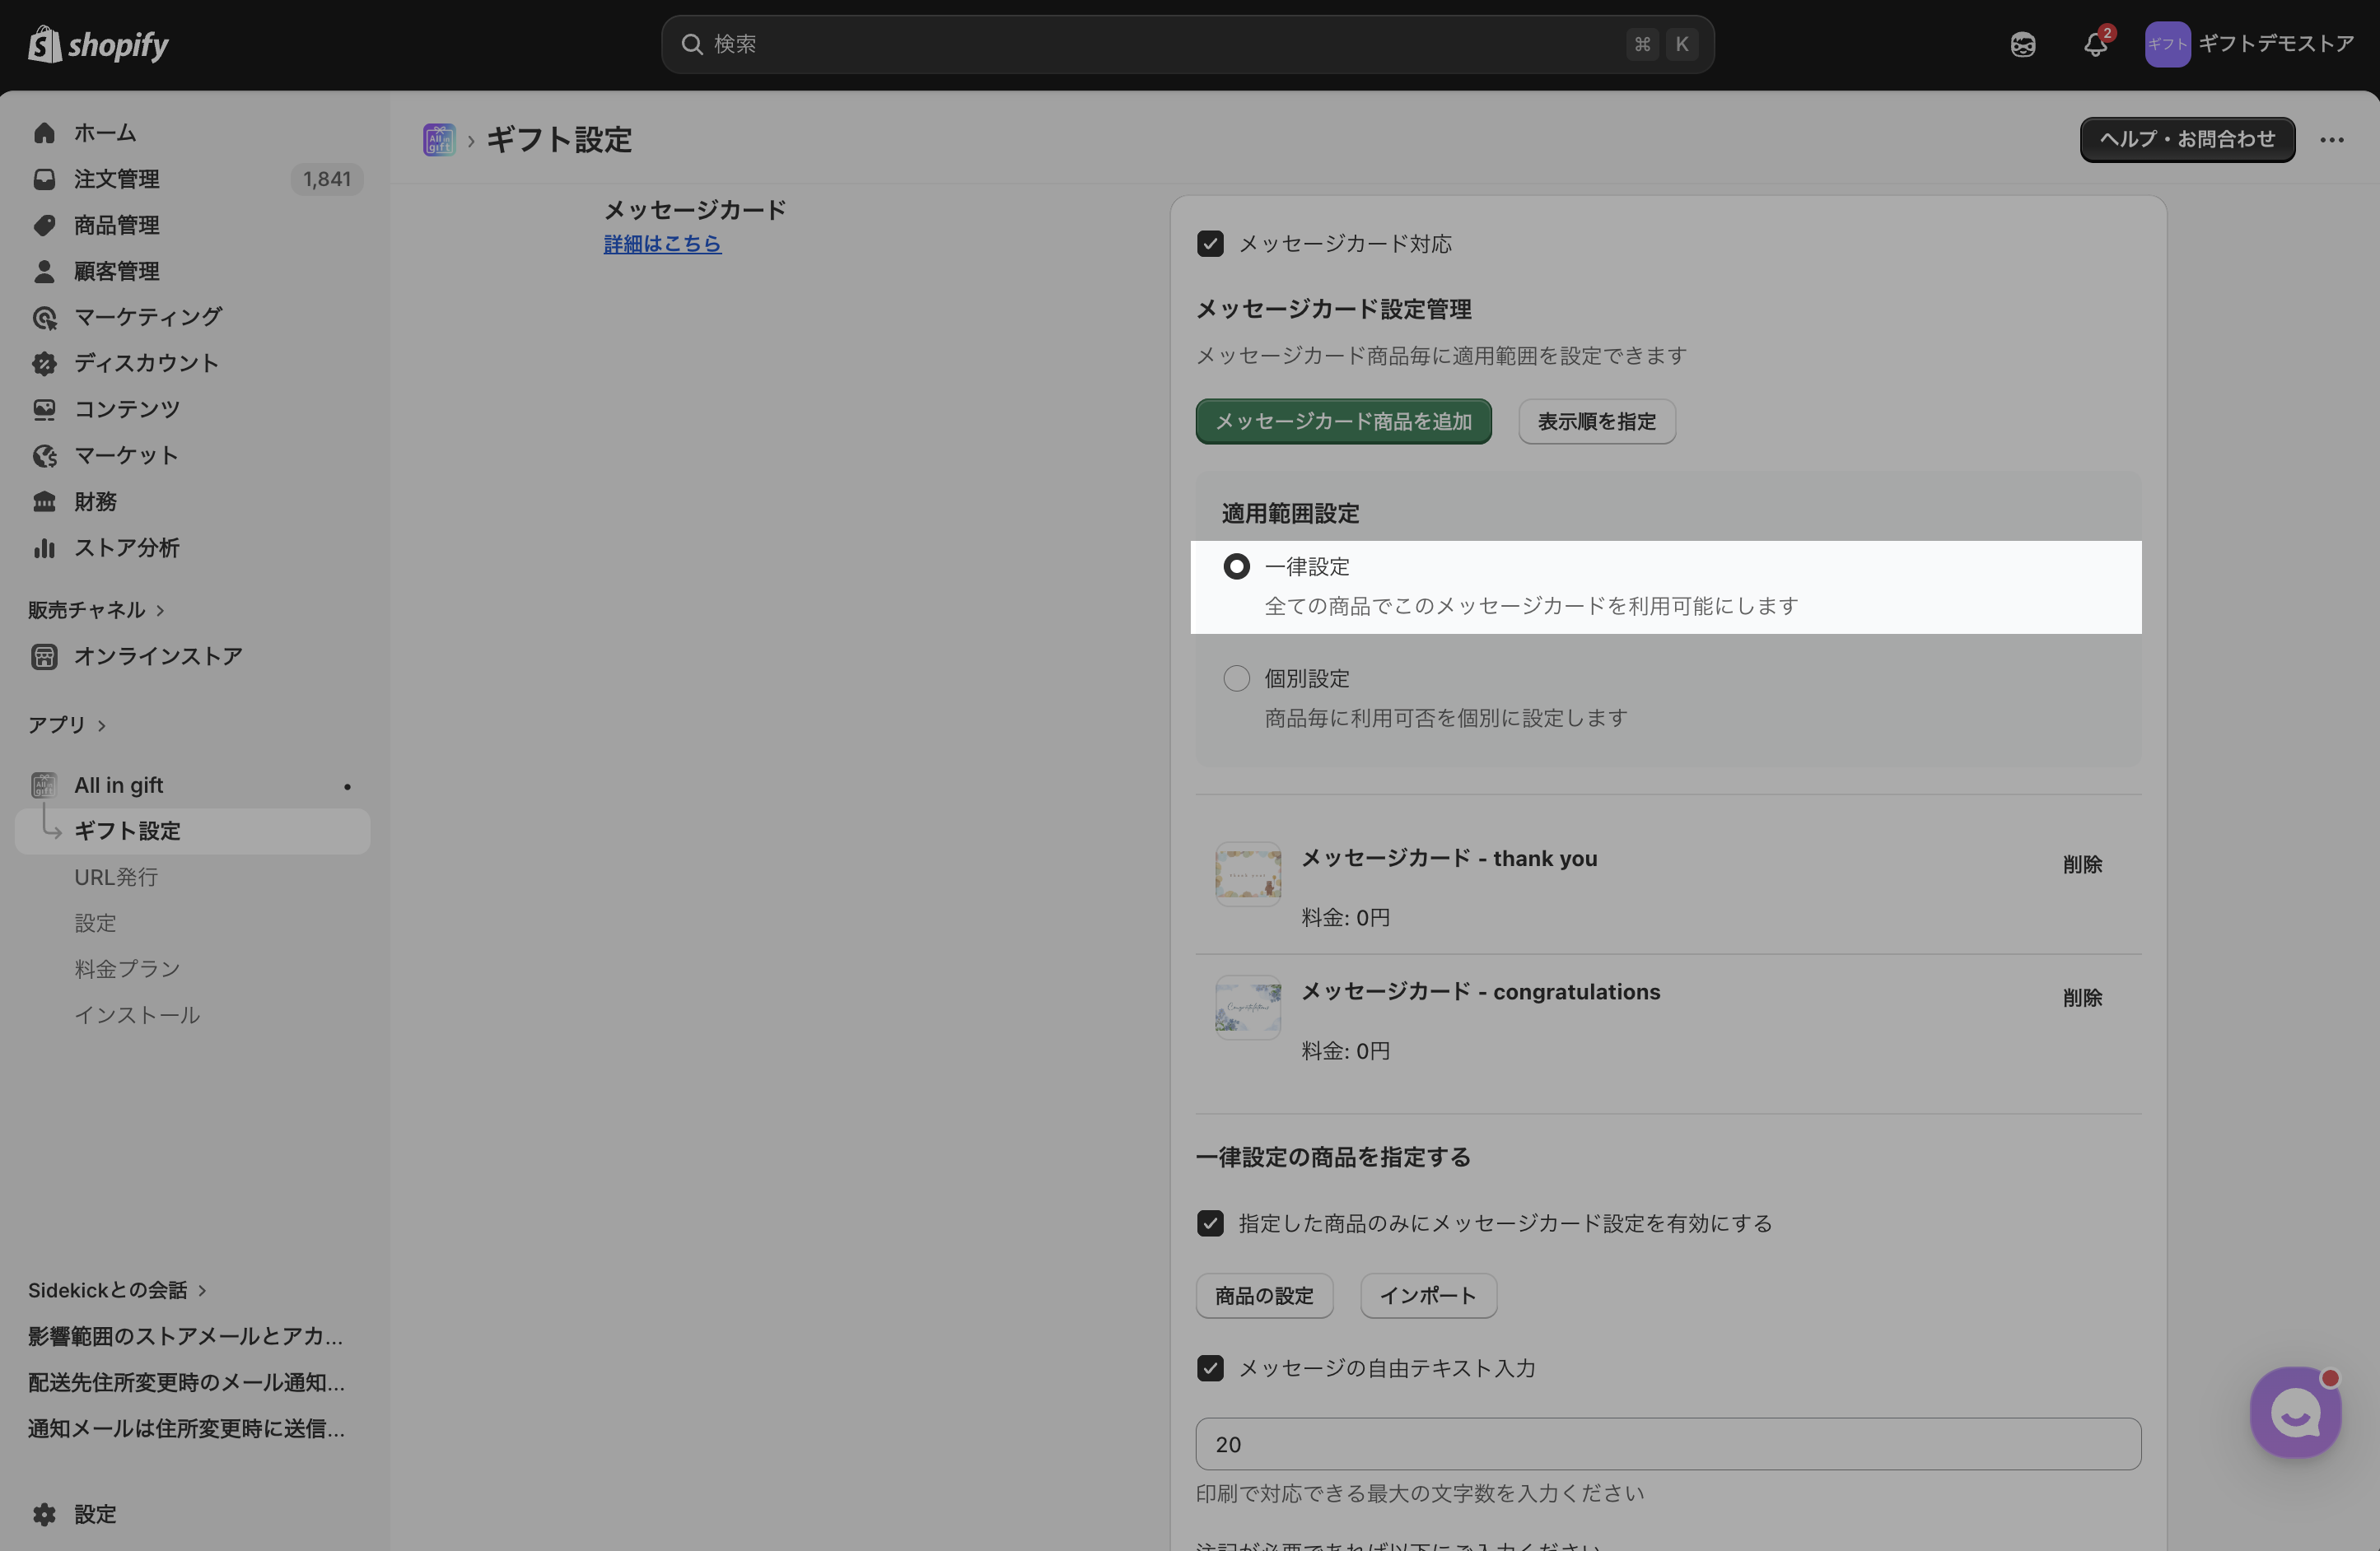Go to ホーム via the house icon
This screenshot has height=1551, width=2380.
click(44, 133)
